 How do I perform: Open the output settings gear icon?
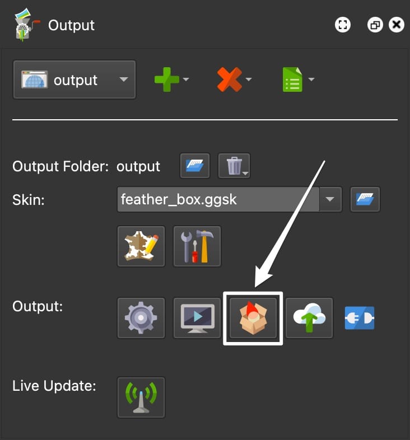click(141, 318)
